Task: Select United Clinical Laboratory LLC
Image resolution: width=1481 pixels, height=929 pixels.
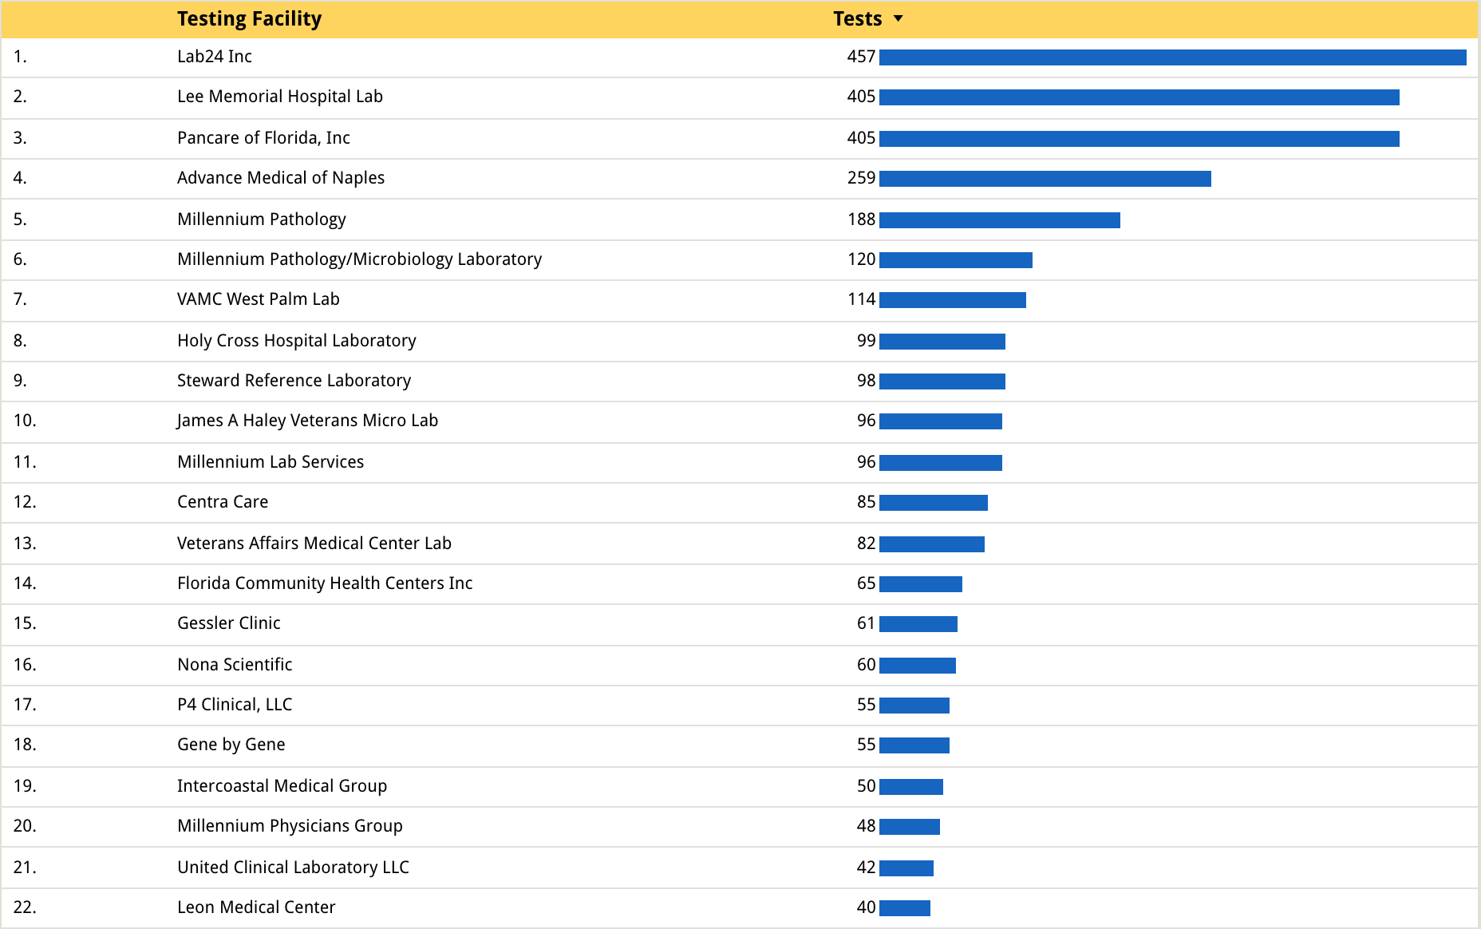Action: point(293,868)
